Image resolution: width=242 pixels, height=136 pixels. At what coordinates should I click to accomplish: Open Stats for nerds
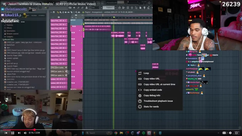click(x=159, y=107)
